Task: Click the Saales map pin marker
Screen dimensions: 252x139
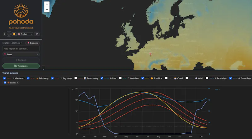Action: tap(151, 54)
